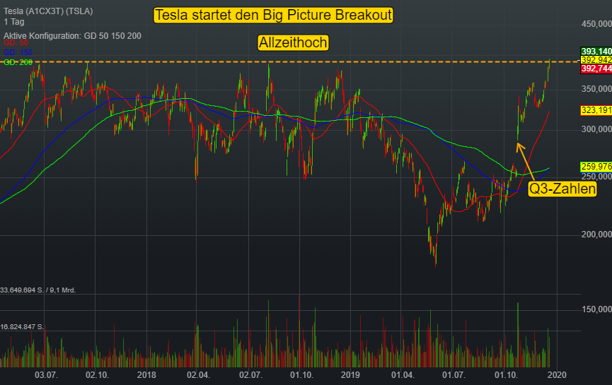This screenshot has height=385, width=612.
Task: Click the 01.10. label before 2019
Action: coord(301,375)
